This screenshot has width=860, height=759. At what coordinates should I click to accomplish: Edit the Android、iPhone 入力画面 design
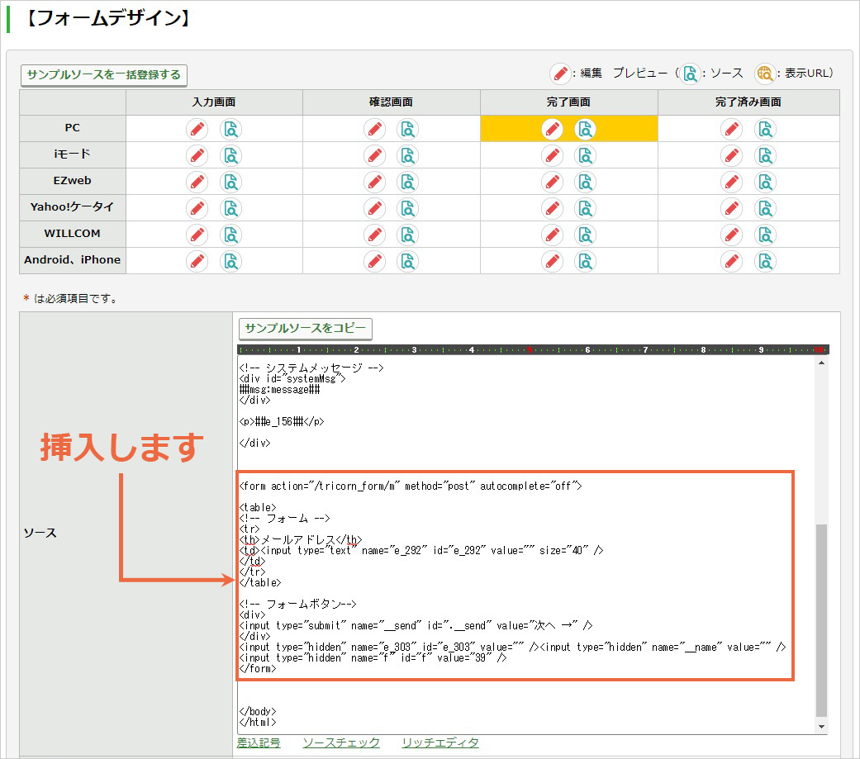(x=197, y=261)
